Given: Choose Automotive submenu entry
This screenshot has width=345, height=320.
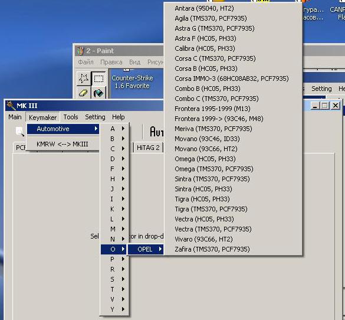Looking at the screenshot, I should point(63,129).
